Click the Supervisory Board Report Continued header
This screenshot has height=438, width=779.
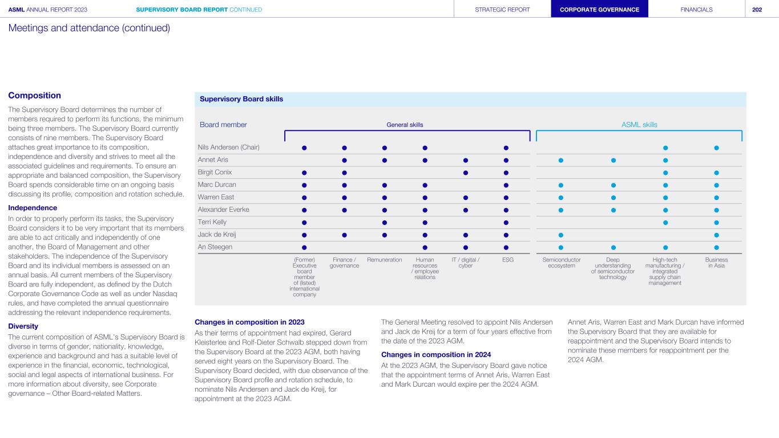point(199,10)
